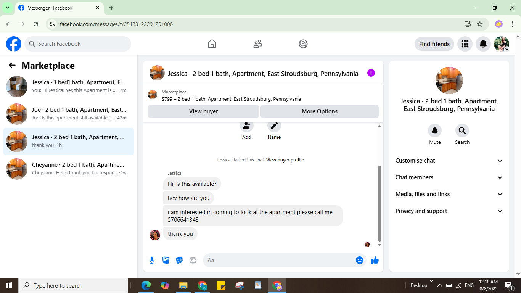Click the chat messages scrollbar thumb
This screenshot has height=293, width=521.
coord(379,203)
